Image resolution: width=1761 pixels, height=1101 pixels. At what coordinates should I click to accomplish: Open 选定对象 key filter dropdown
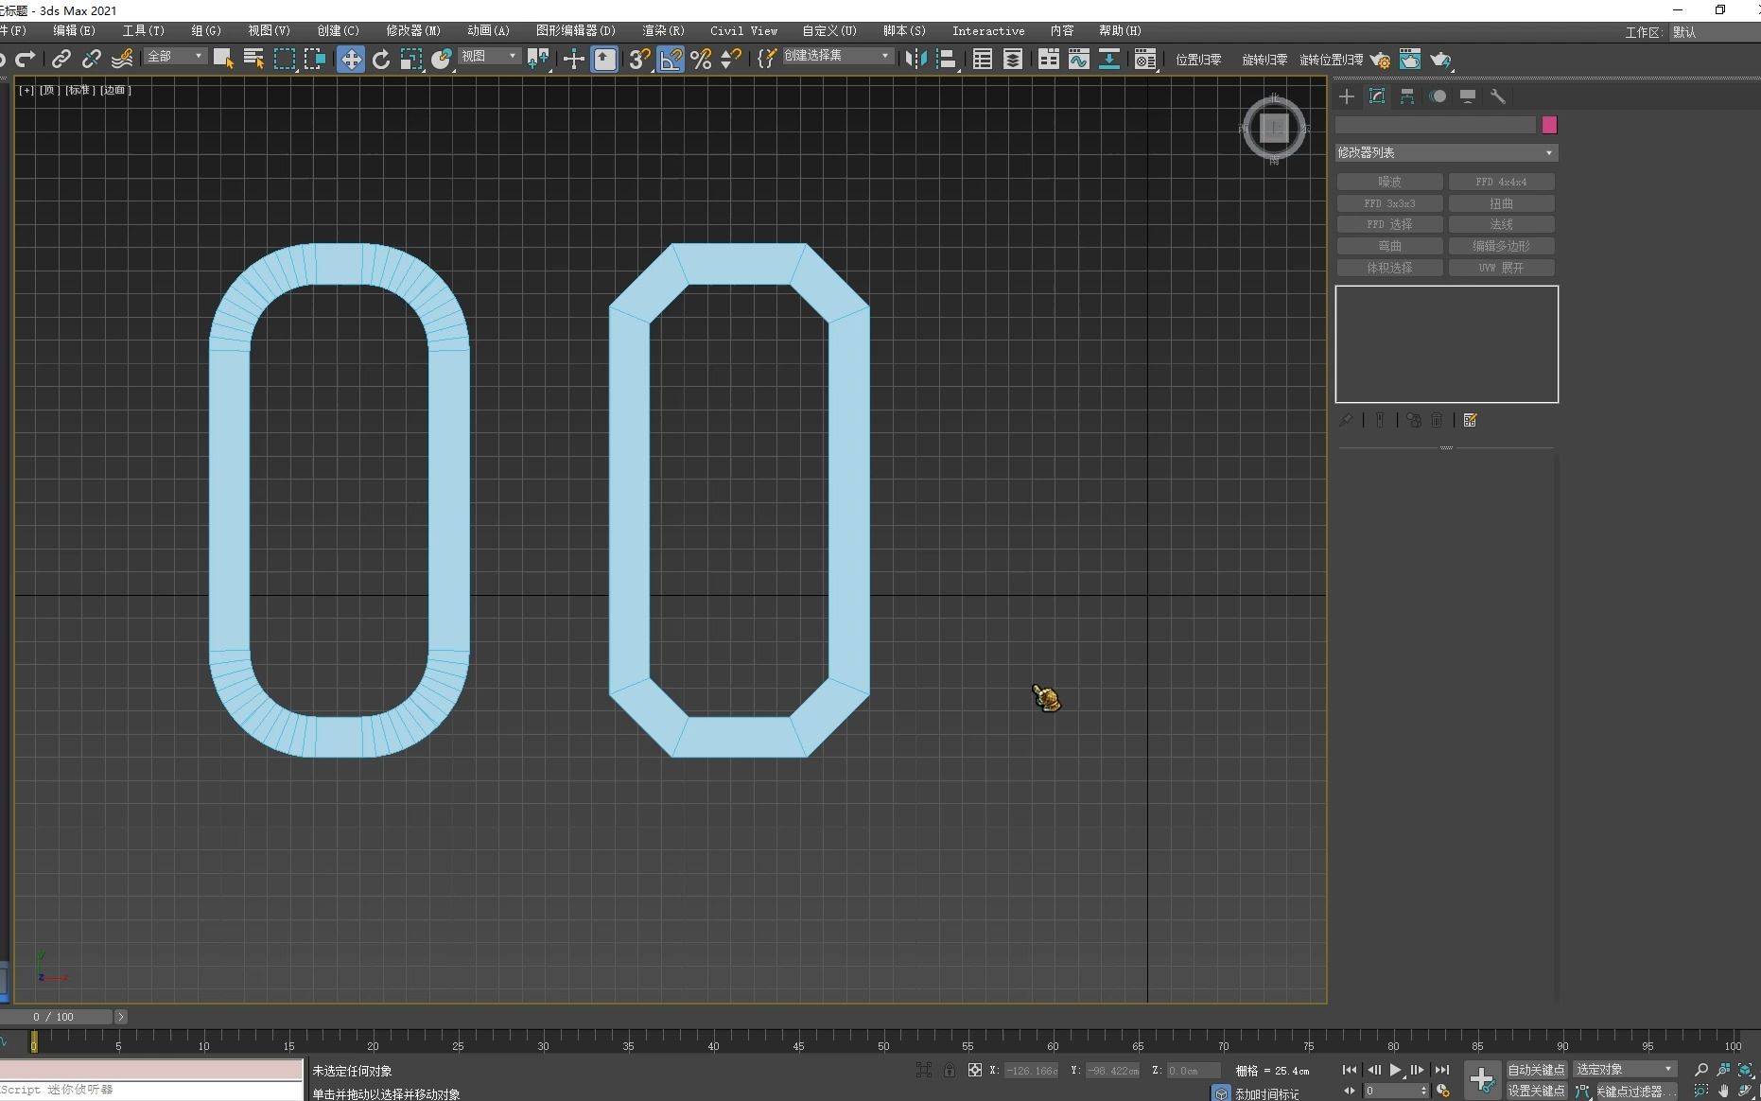1624,1069
